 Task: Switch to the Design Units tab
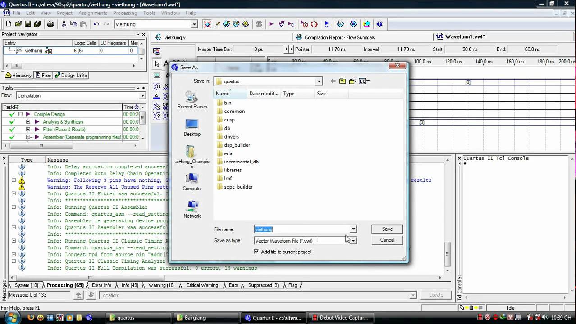coord(71,76)
